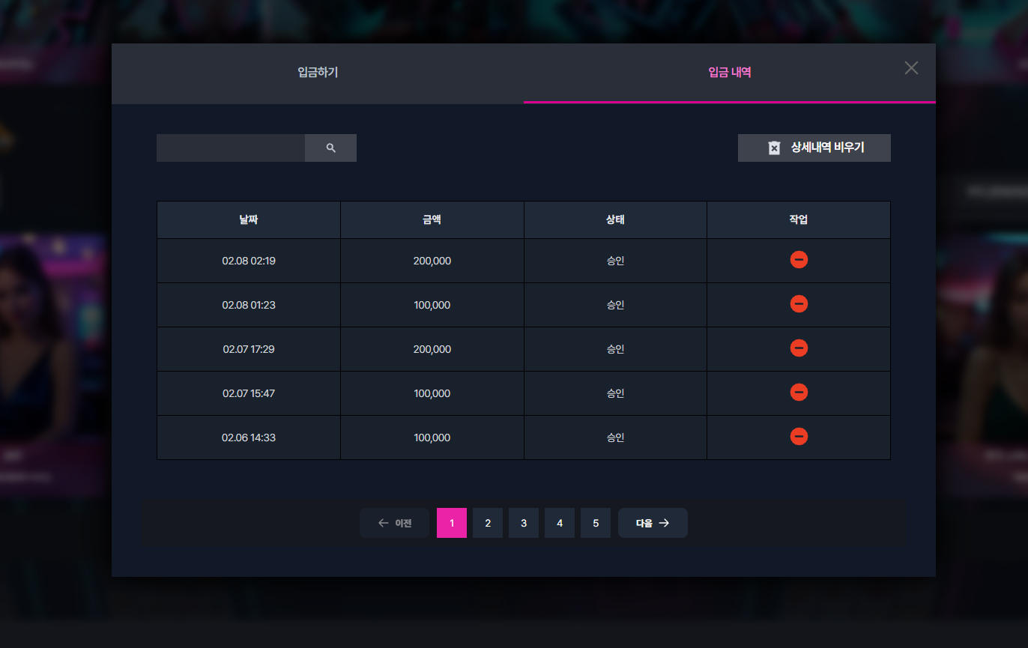Screen dimensions: 1028x648
Task: Remove the 02.06 14:33 deposit record
Action: pyautogui.click(x=799, y=437)
